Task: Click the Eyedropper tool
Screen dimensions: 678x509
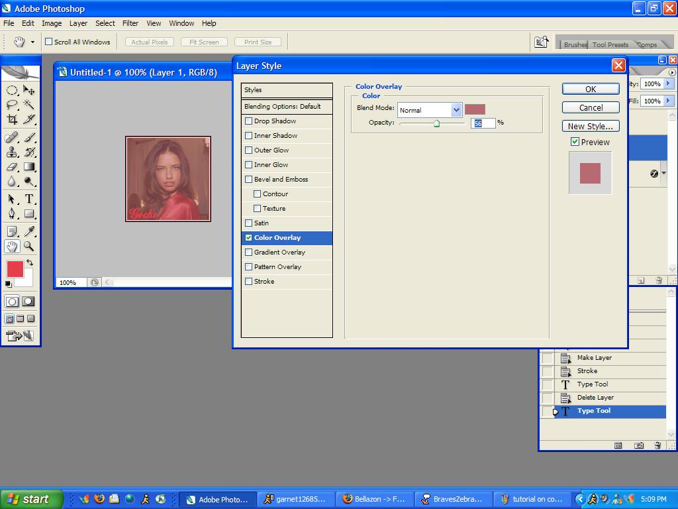Action: [29, 231]
